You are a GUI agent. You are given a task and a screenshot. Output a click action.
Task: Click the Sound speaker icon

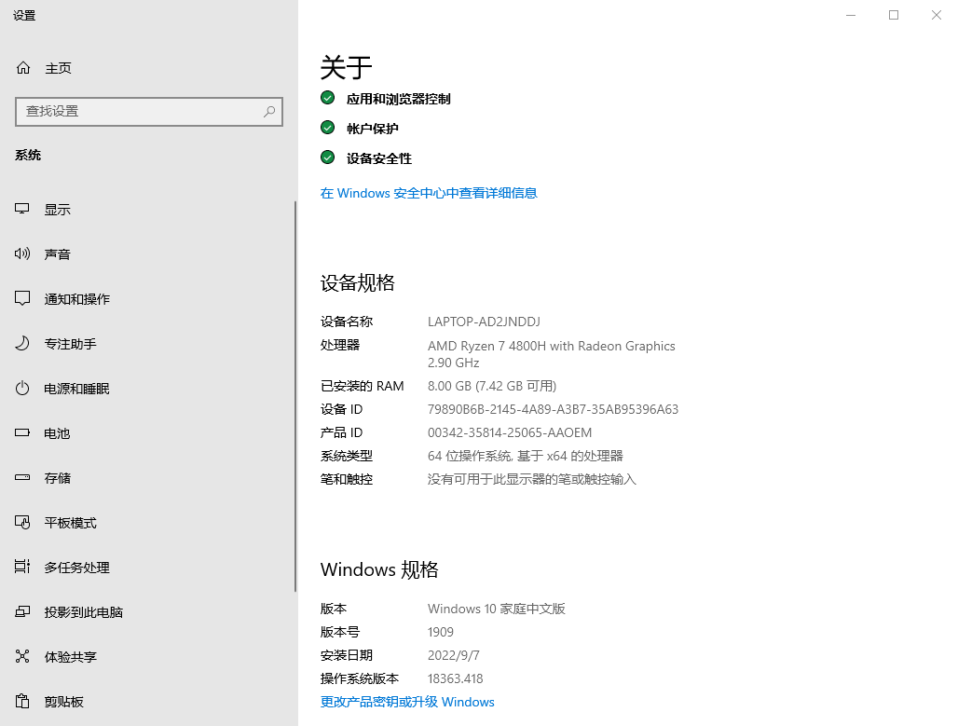coord(22,253)
